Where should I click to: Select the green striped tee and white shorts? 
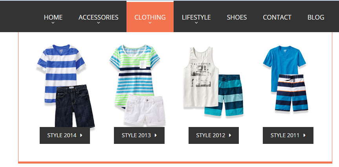tap(138, 85)
